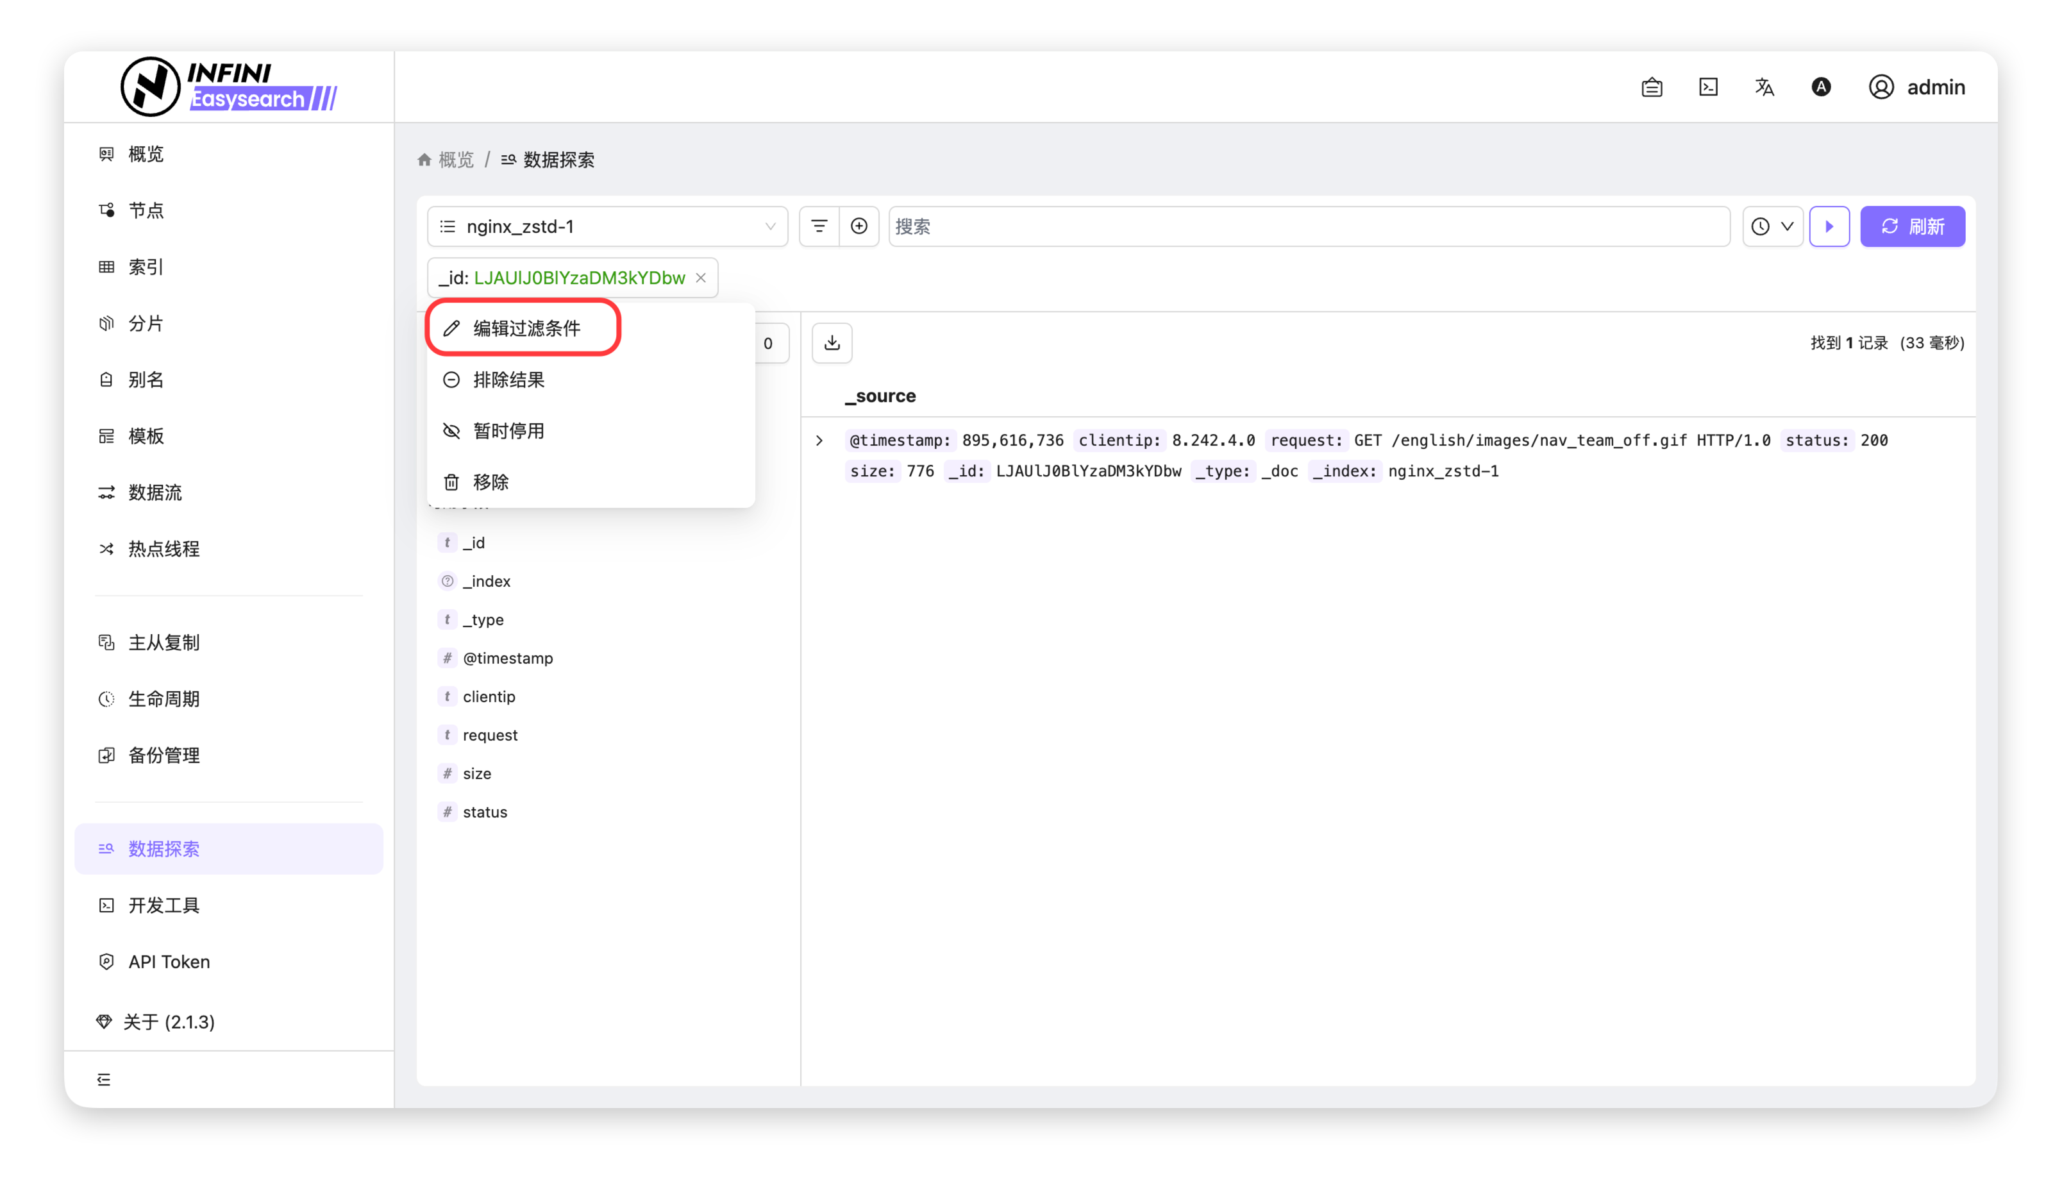Image resolution: width=2062 pixels, height=1185 pixels.
Task: Click the theme switch A icon
Action: click(x=1821, y=87)
